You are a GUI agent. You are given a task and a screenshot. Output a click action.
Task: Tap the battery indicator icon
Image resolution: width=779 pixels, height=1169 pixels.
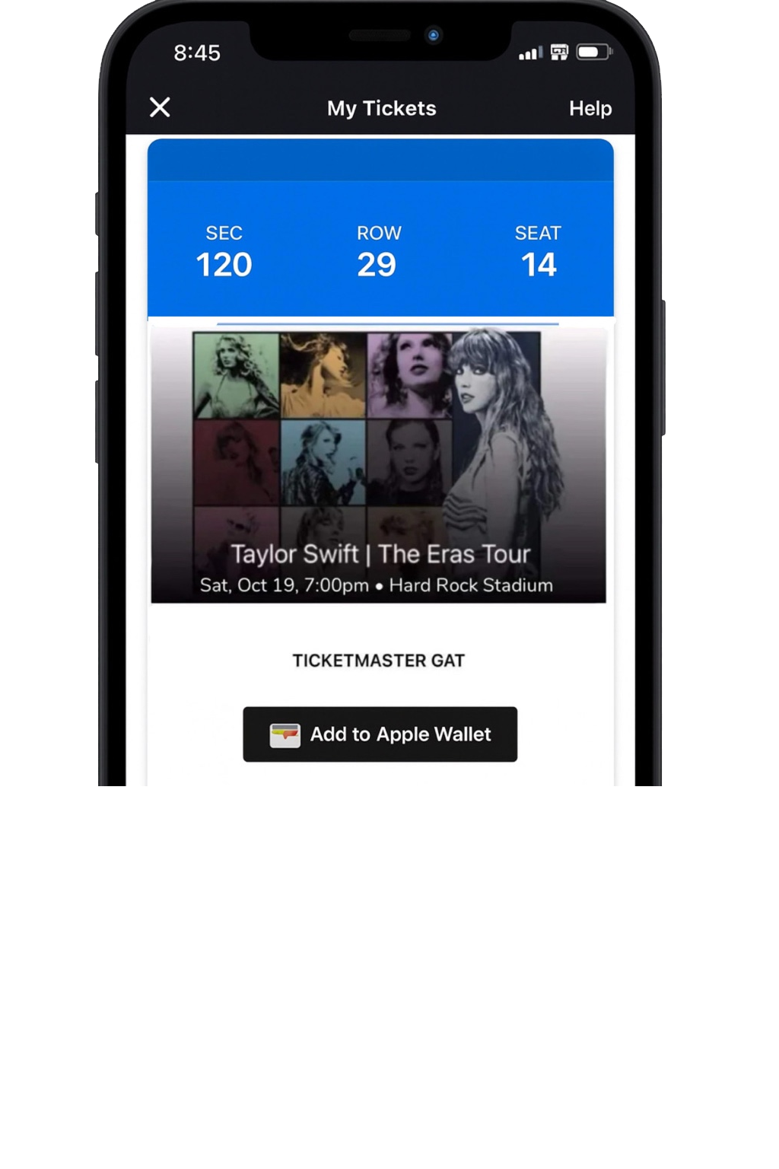594,53
